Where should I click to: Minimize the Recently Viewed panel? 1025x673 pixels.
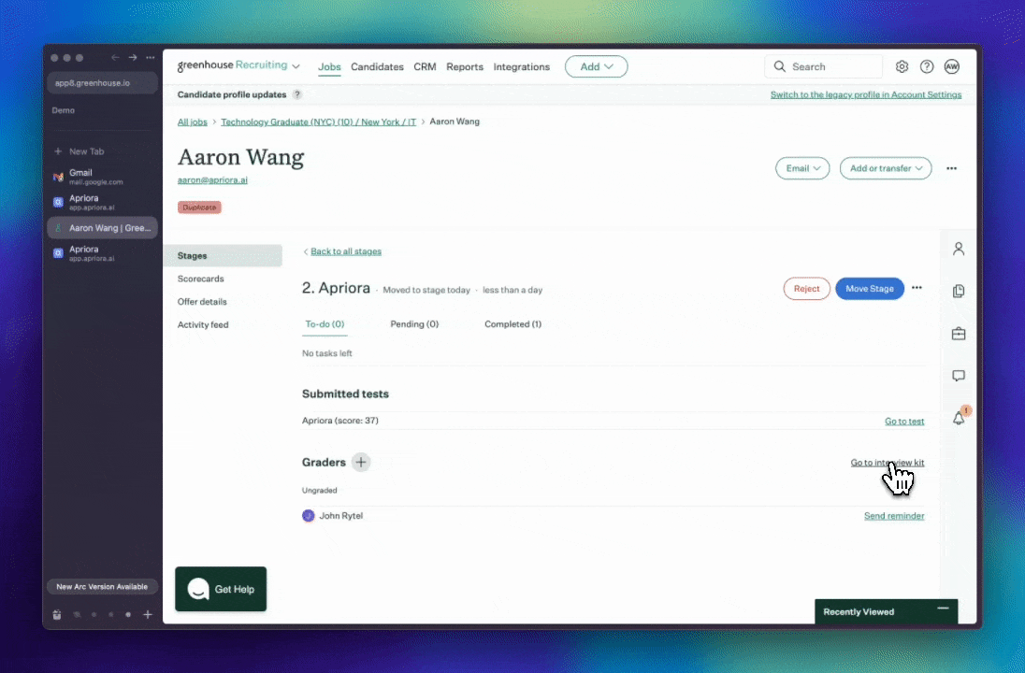(943, 609)
